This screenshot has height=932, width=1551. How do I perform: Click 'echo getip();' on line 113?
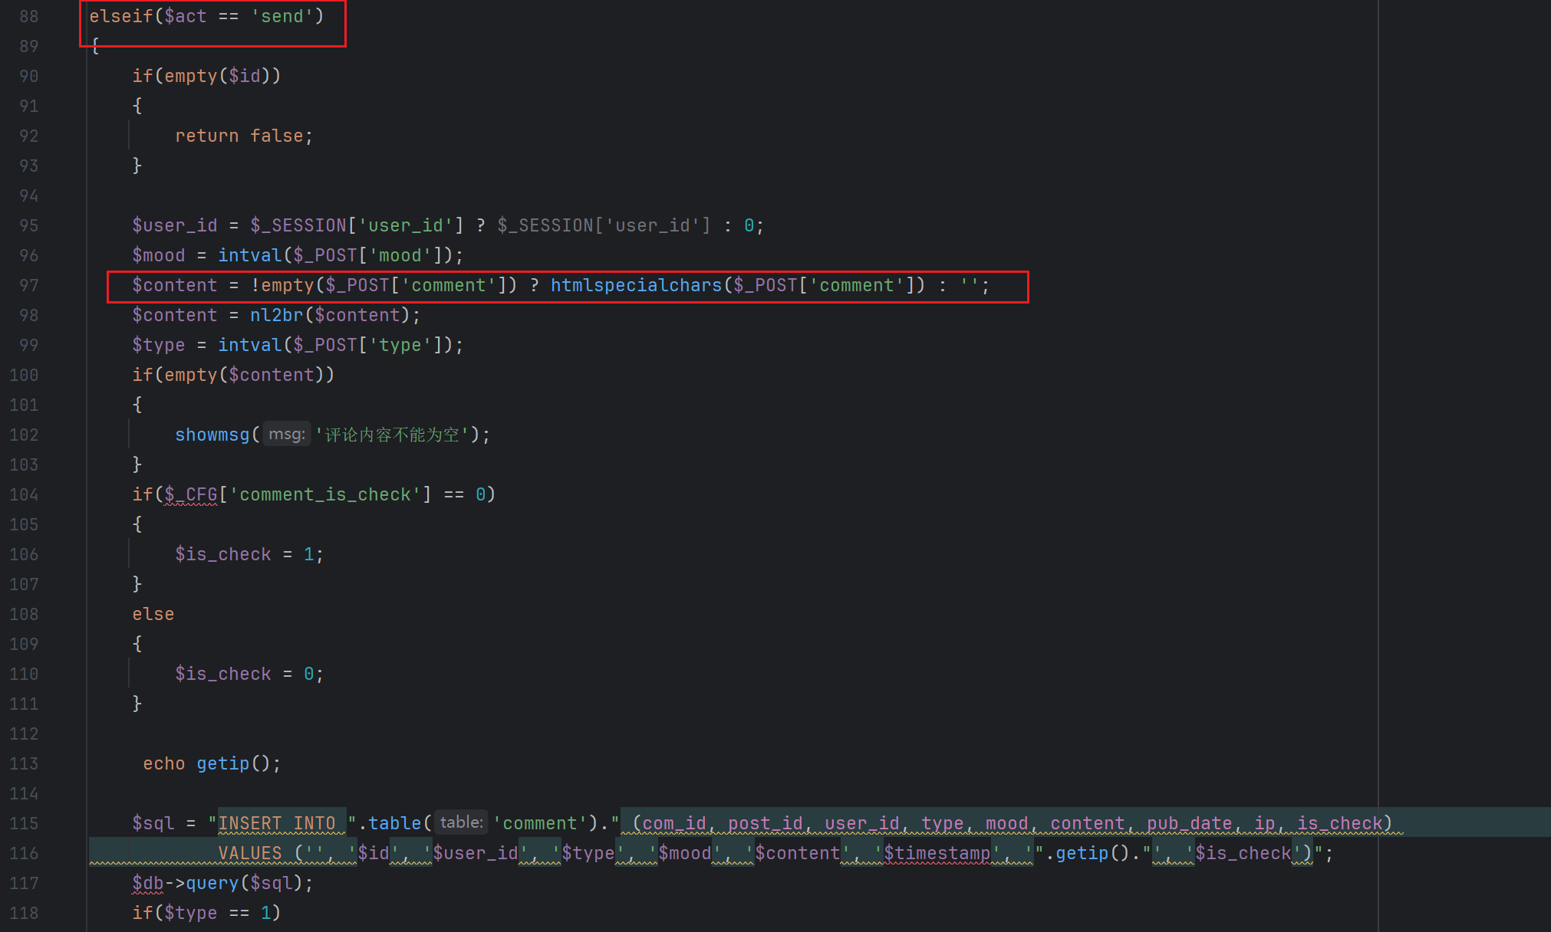(212, 763)
